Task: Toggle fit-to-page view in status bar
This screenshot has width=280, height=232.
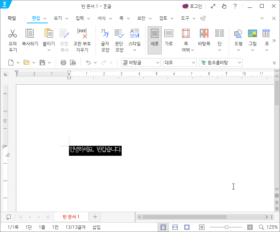Action: [x=187, y=227]
